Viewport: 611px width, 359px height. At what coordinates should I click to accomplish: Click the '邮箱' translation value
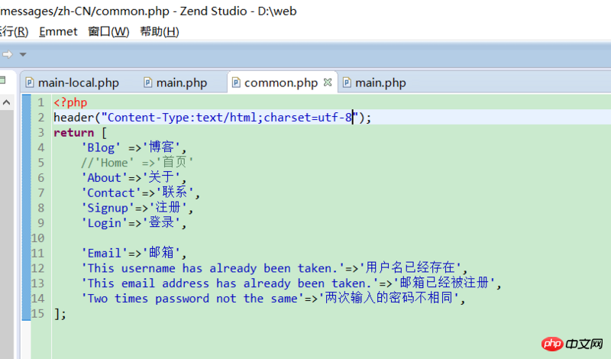(x=161, y=253)
